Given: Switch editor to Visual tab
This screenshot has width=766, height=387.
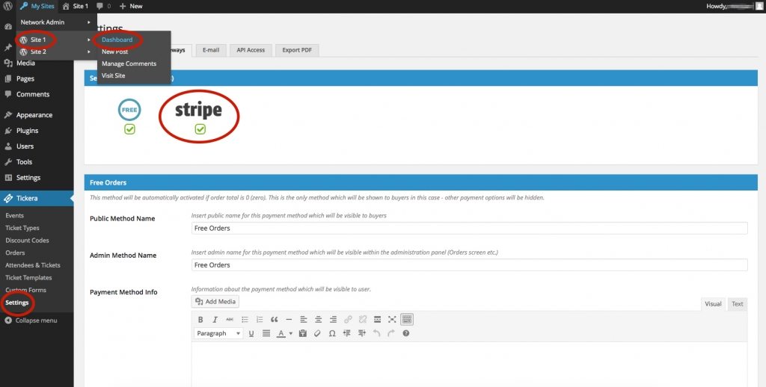Looking at the screenshot, I should click(713, 304).
